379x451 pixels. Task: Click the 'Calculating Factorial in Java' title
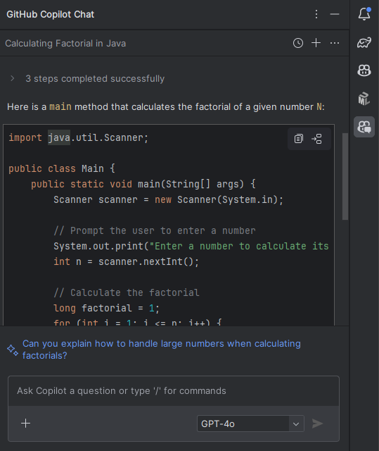[65, 44]
